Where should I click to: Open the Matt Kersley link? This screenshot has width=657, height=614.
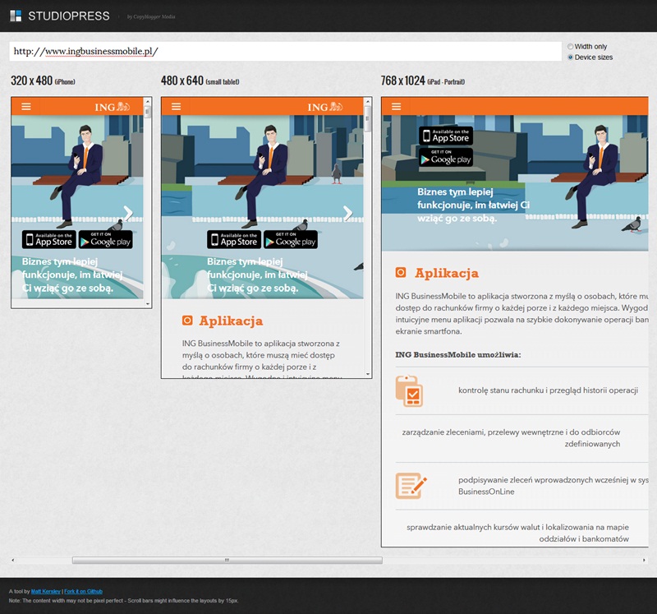pos(46,591)
